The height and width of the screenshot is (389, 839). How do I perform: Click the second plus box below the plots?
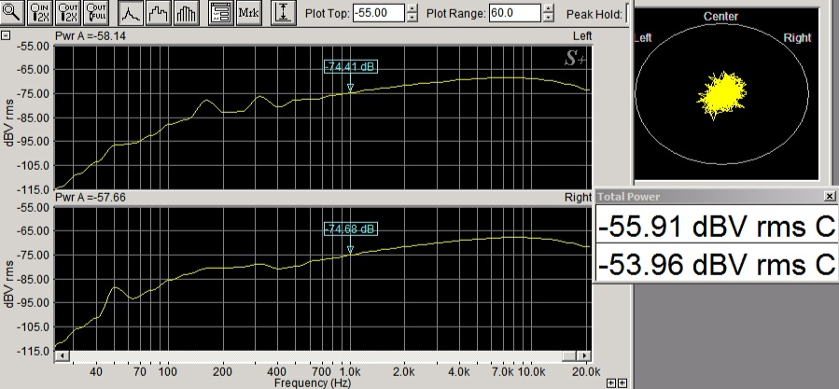[622, 383]
